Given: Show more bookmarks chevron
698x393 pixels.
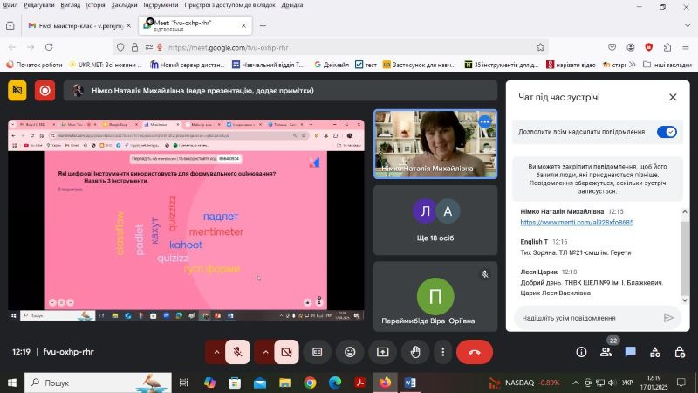Looking at the screenshot, I should (x=632, y=65).
